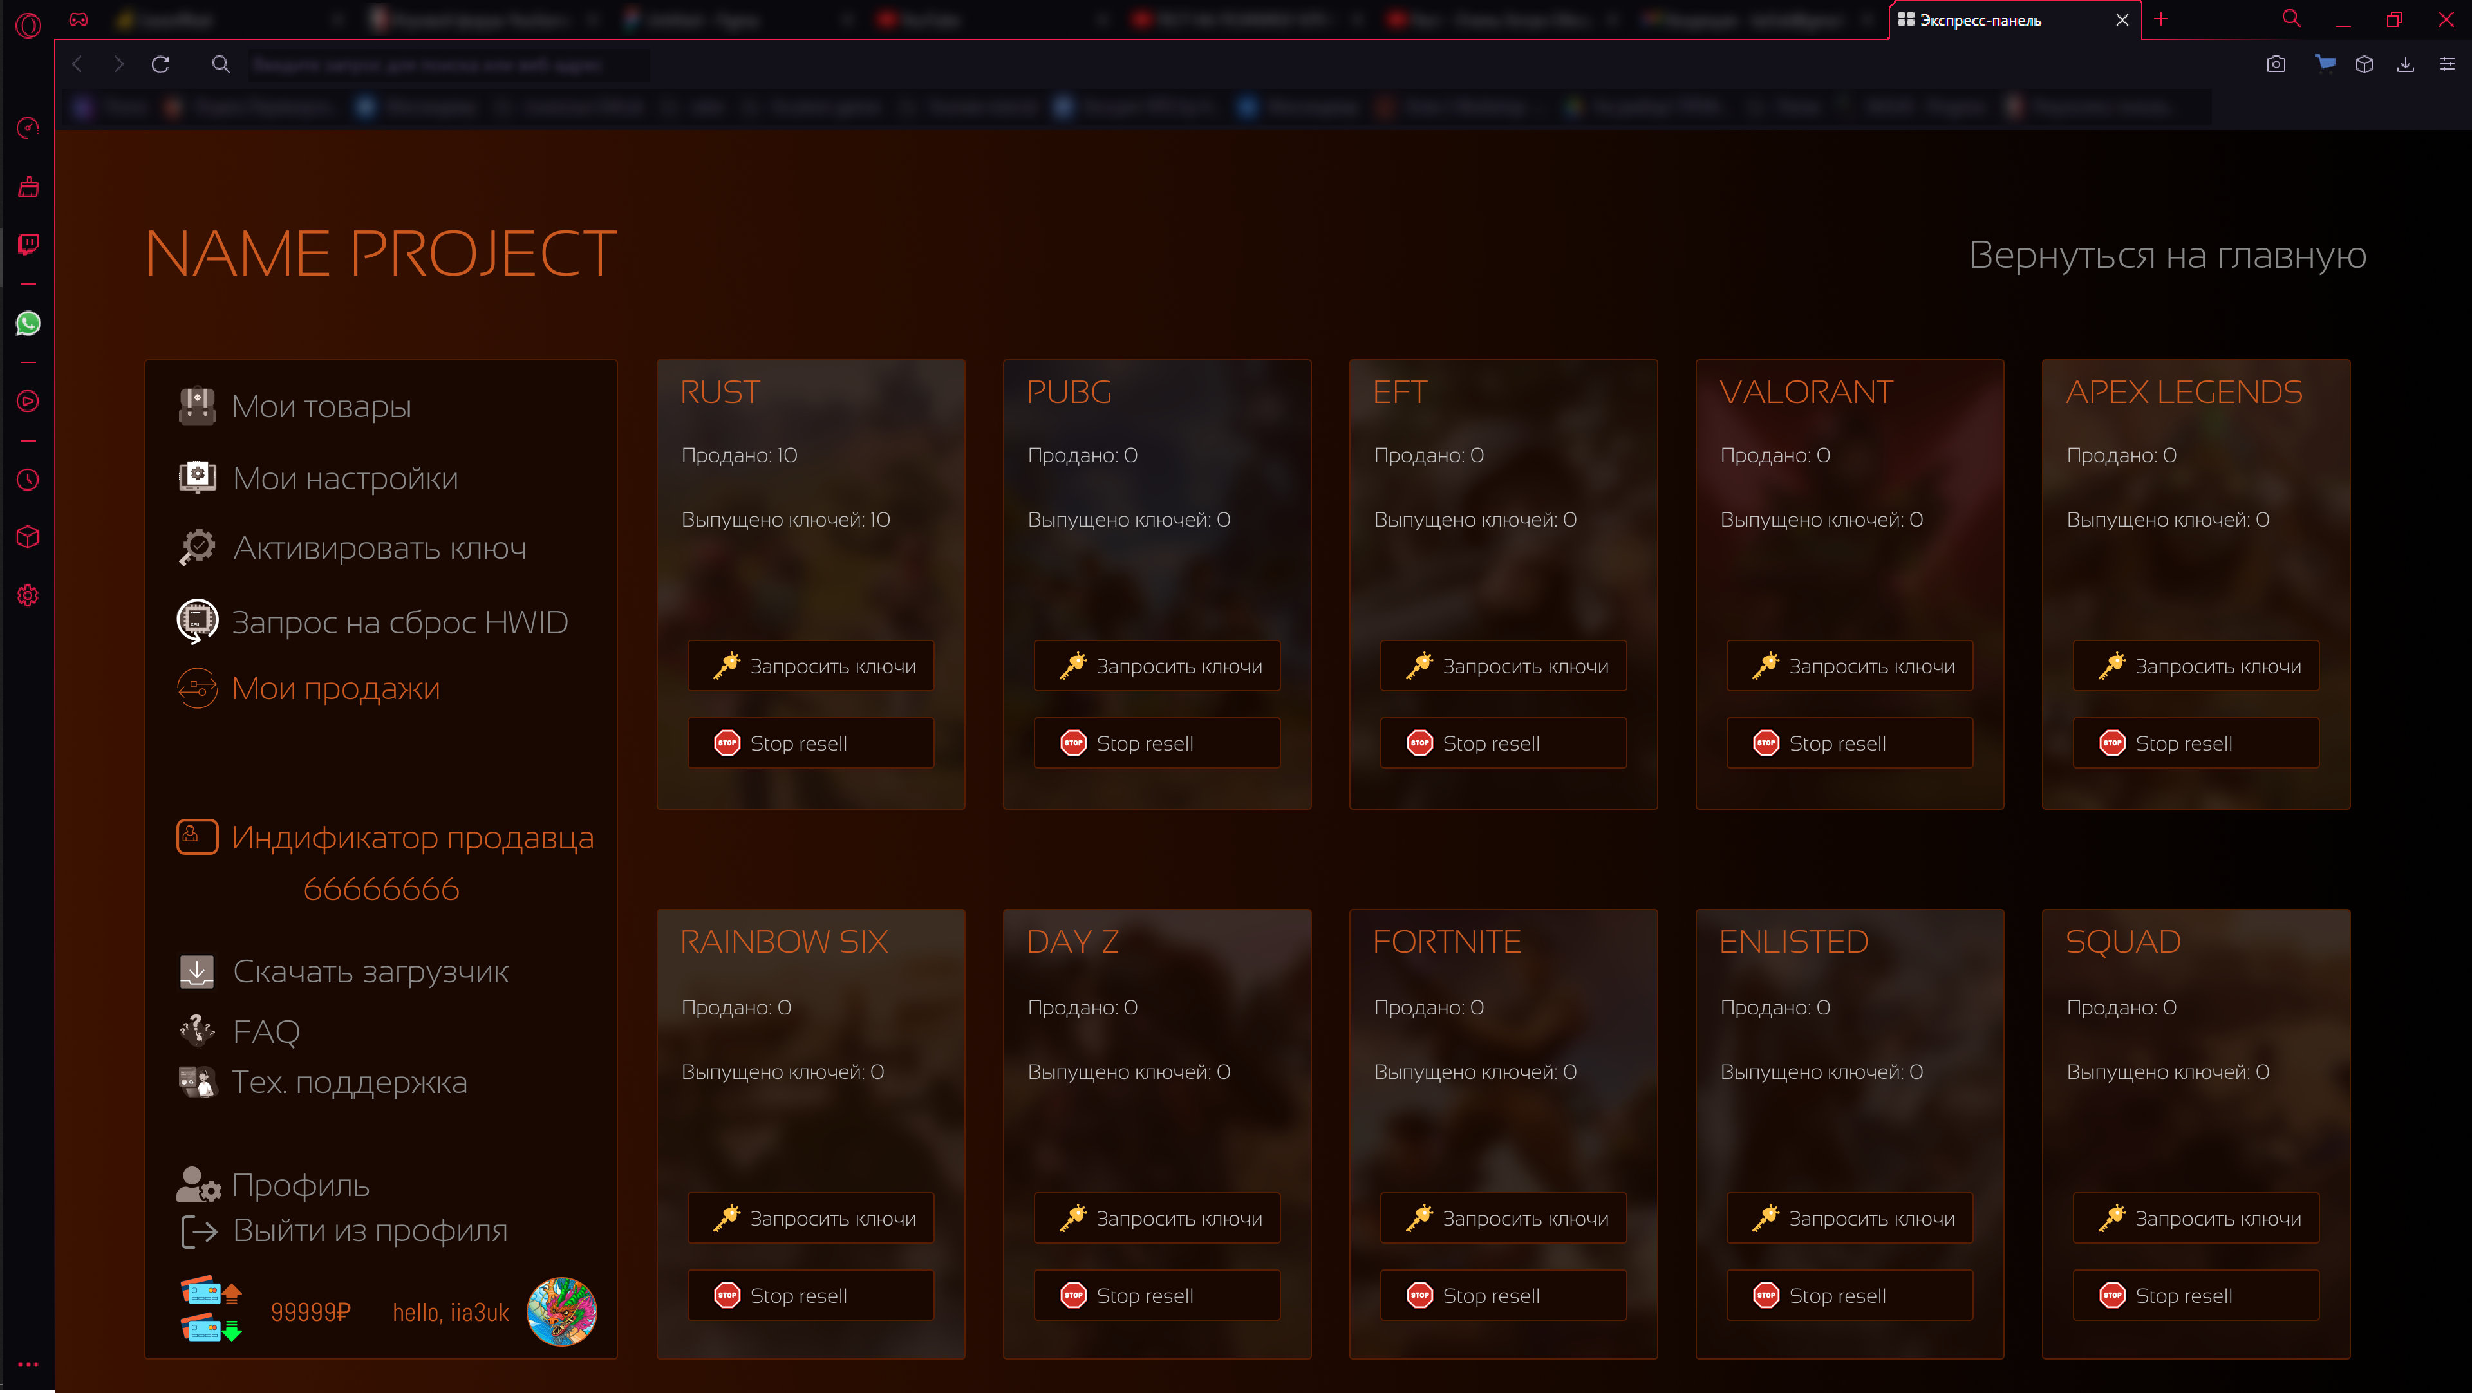Request keys for APEX LEGENDS

point(2196,666)
